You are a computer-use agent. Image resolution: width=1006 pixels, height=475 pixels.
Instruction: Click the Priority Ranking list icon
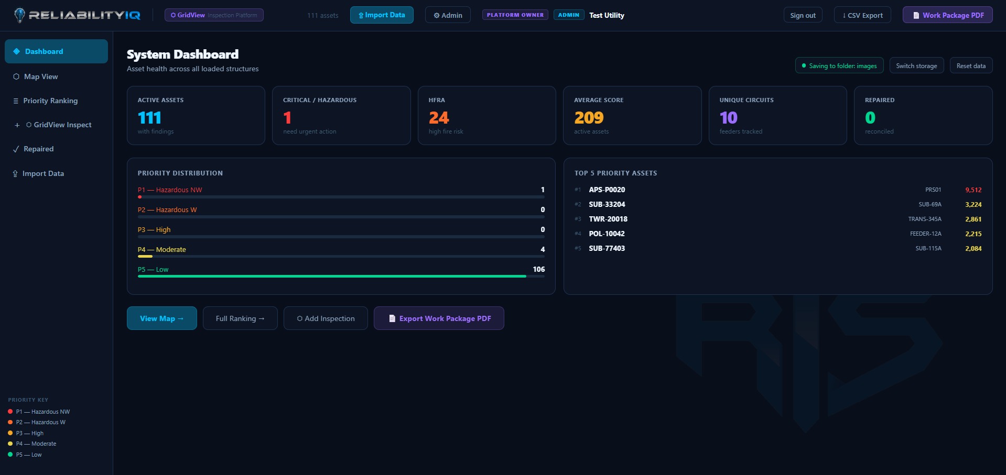point(16,101)
